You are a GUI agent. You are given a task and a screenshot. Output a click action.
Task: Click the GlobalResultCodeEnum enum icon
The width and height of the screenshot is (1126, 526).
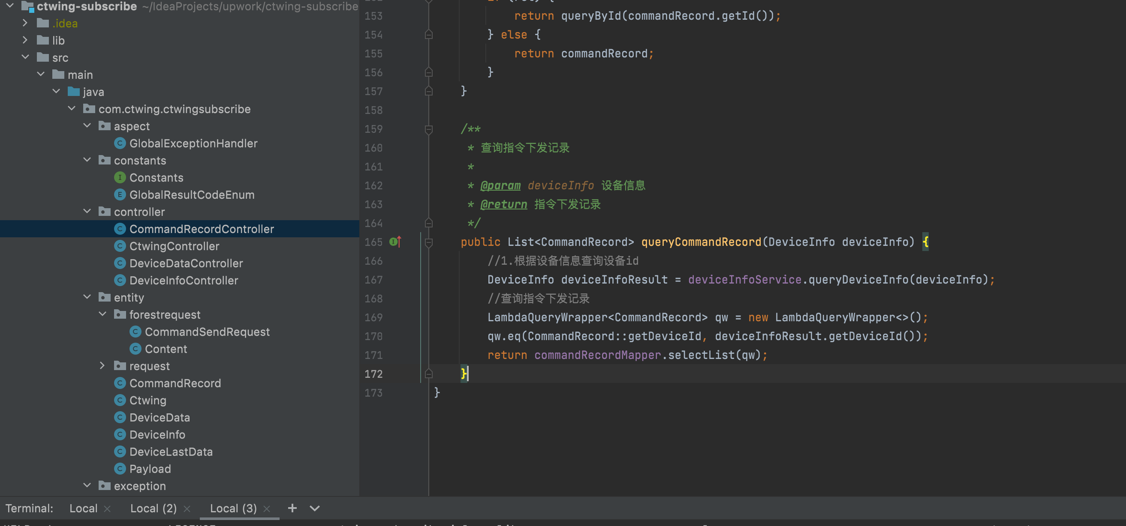point(120,195)
